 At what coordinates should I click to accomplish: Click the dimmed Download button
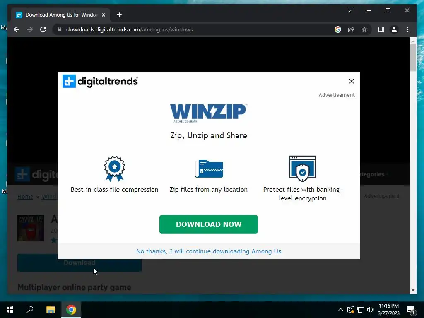tap(79, 263)
